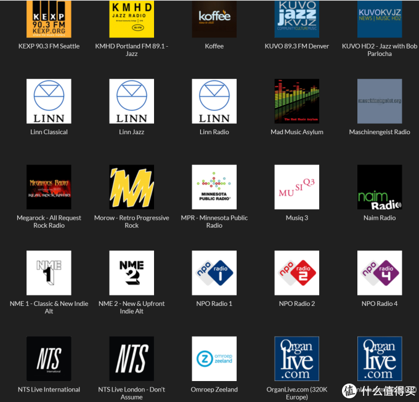The height and width of the screenshot is (402, 419).
Task: Choose the NME 1 station logo
Action: pyautogui.click(x=49, y=273)
